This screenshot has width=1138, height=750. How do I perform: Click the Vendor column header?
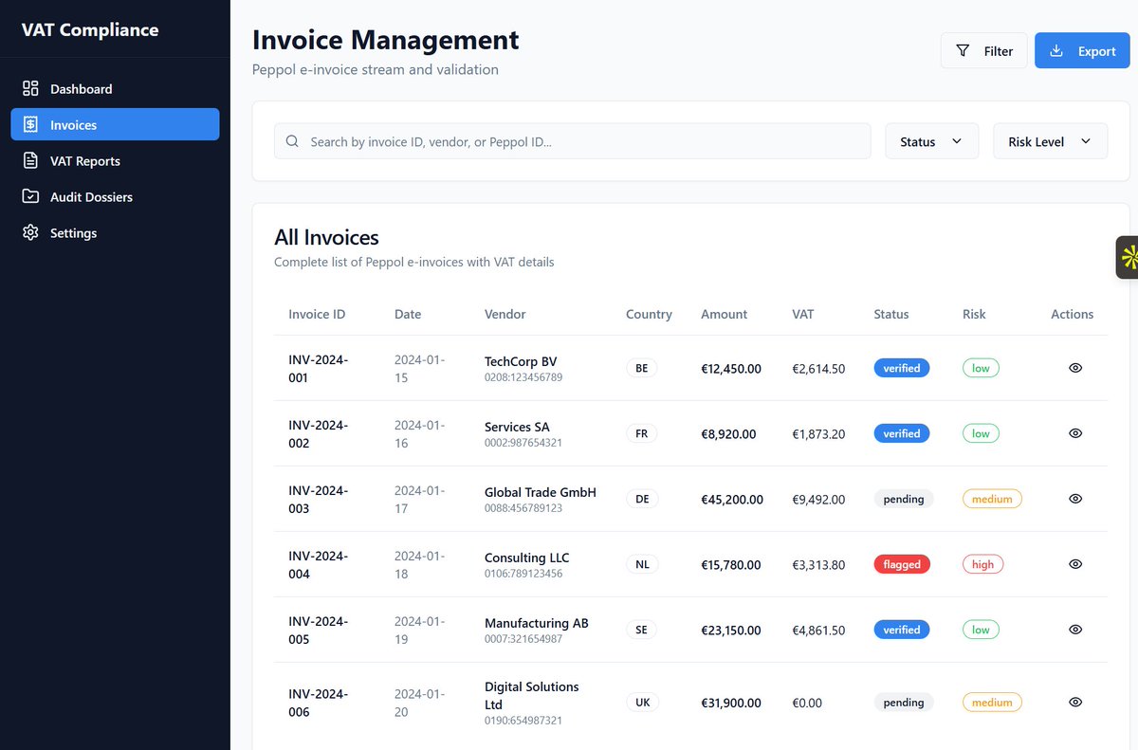(x=505, y=314)
